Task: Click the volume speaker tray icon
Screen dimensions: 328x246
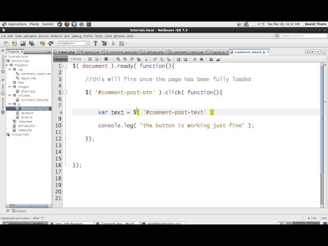Action: [239, 24]
